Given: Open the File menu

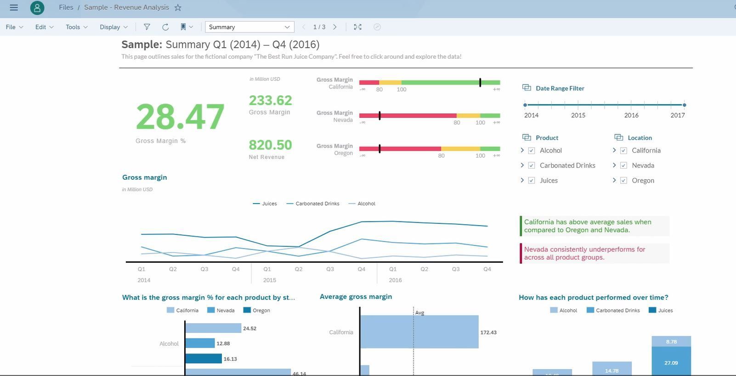Looking at the screenshot, I should [x=14, y=27].
